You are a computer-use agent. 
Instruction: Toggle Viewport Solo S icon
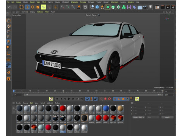click(8, 79)
